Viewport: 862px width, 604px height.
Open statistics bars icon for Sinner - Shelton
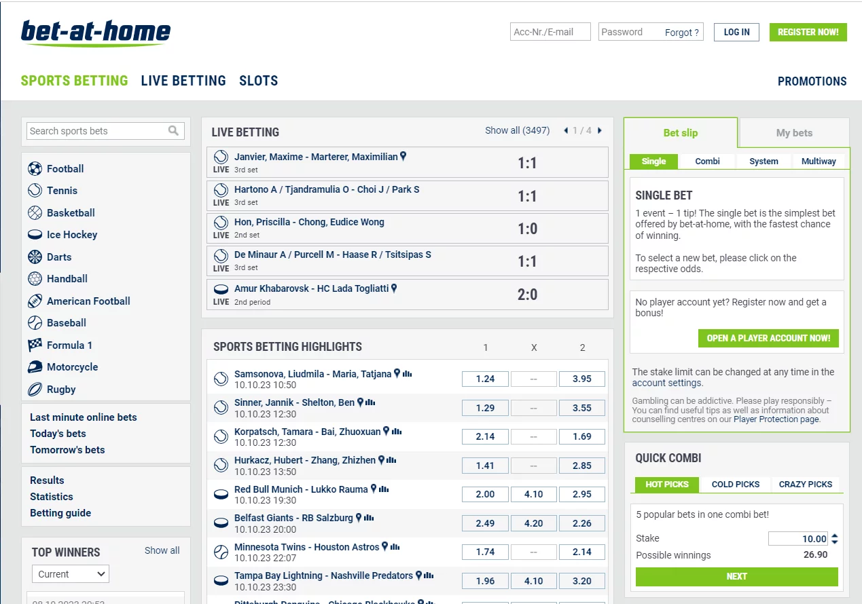point(370,402)
